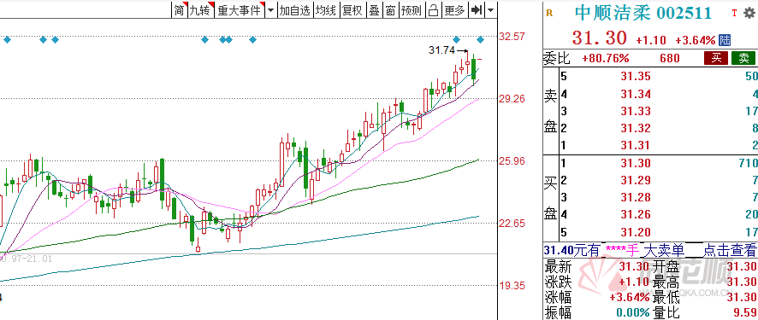
Task: Click the last blue diamond event marker
Action: tap(480, 39)
